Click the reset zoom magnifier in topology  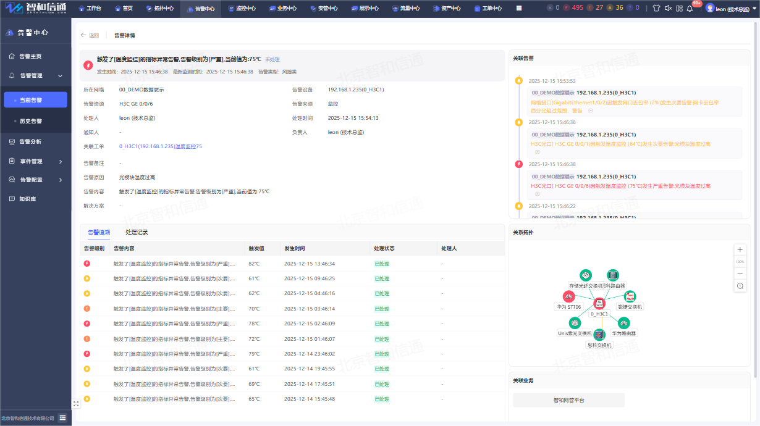740,286
